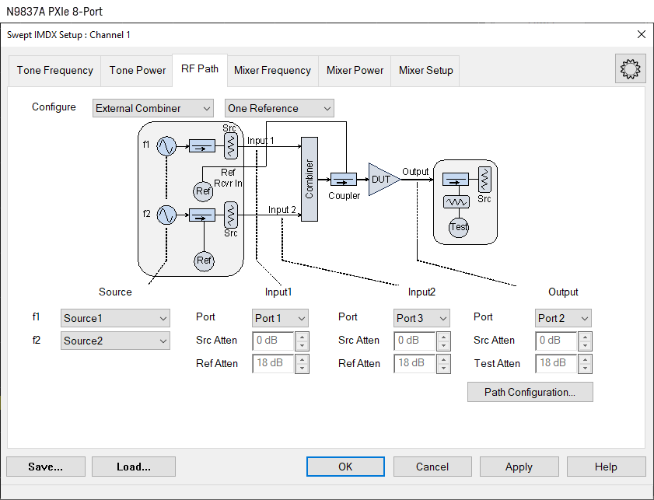Open the External Combiner configure dropdown
654x500 pixels.
click(x=152, y=108)
